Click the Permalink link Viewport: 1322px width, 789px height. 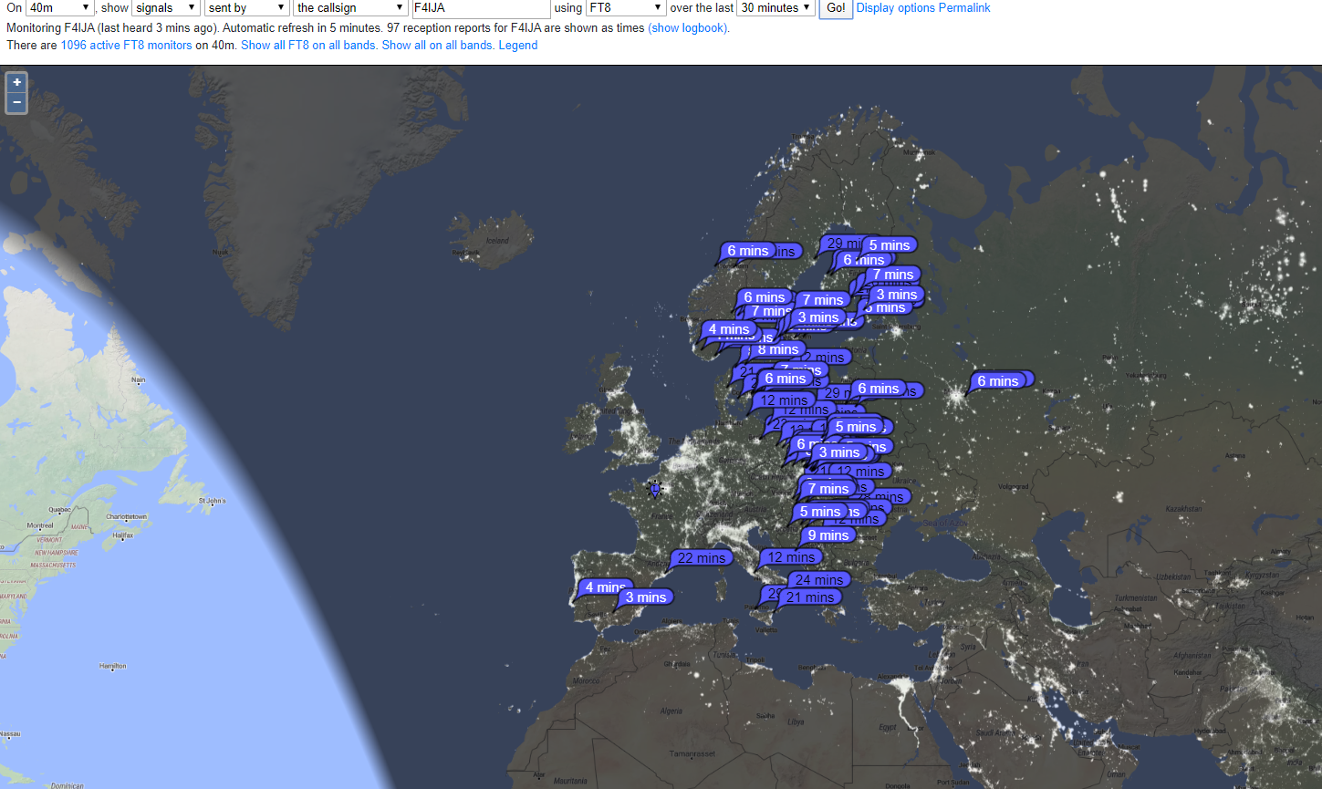pyautogui.click(x=966, y=8)
